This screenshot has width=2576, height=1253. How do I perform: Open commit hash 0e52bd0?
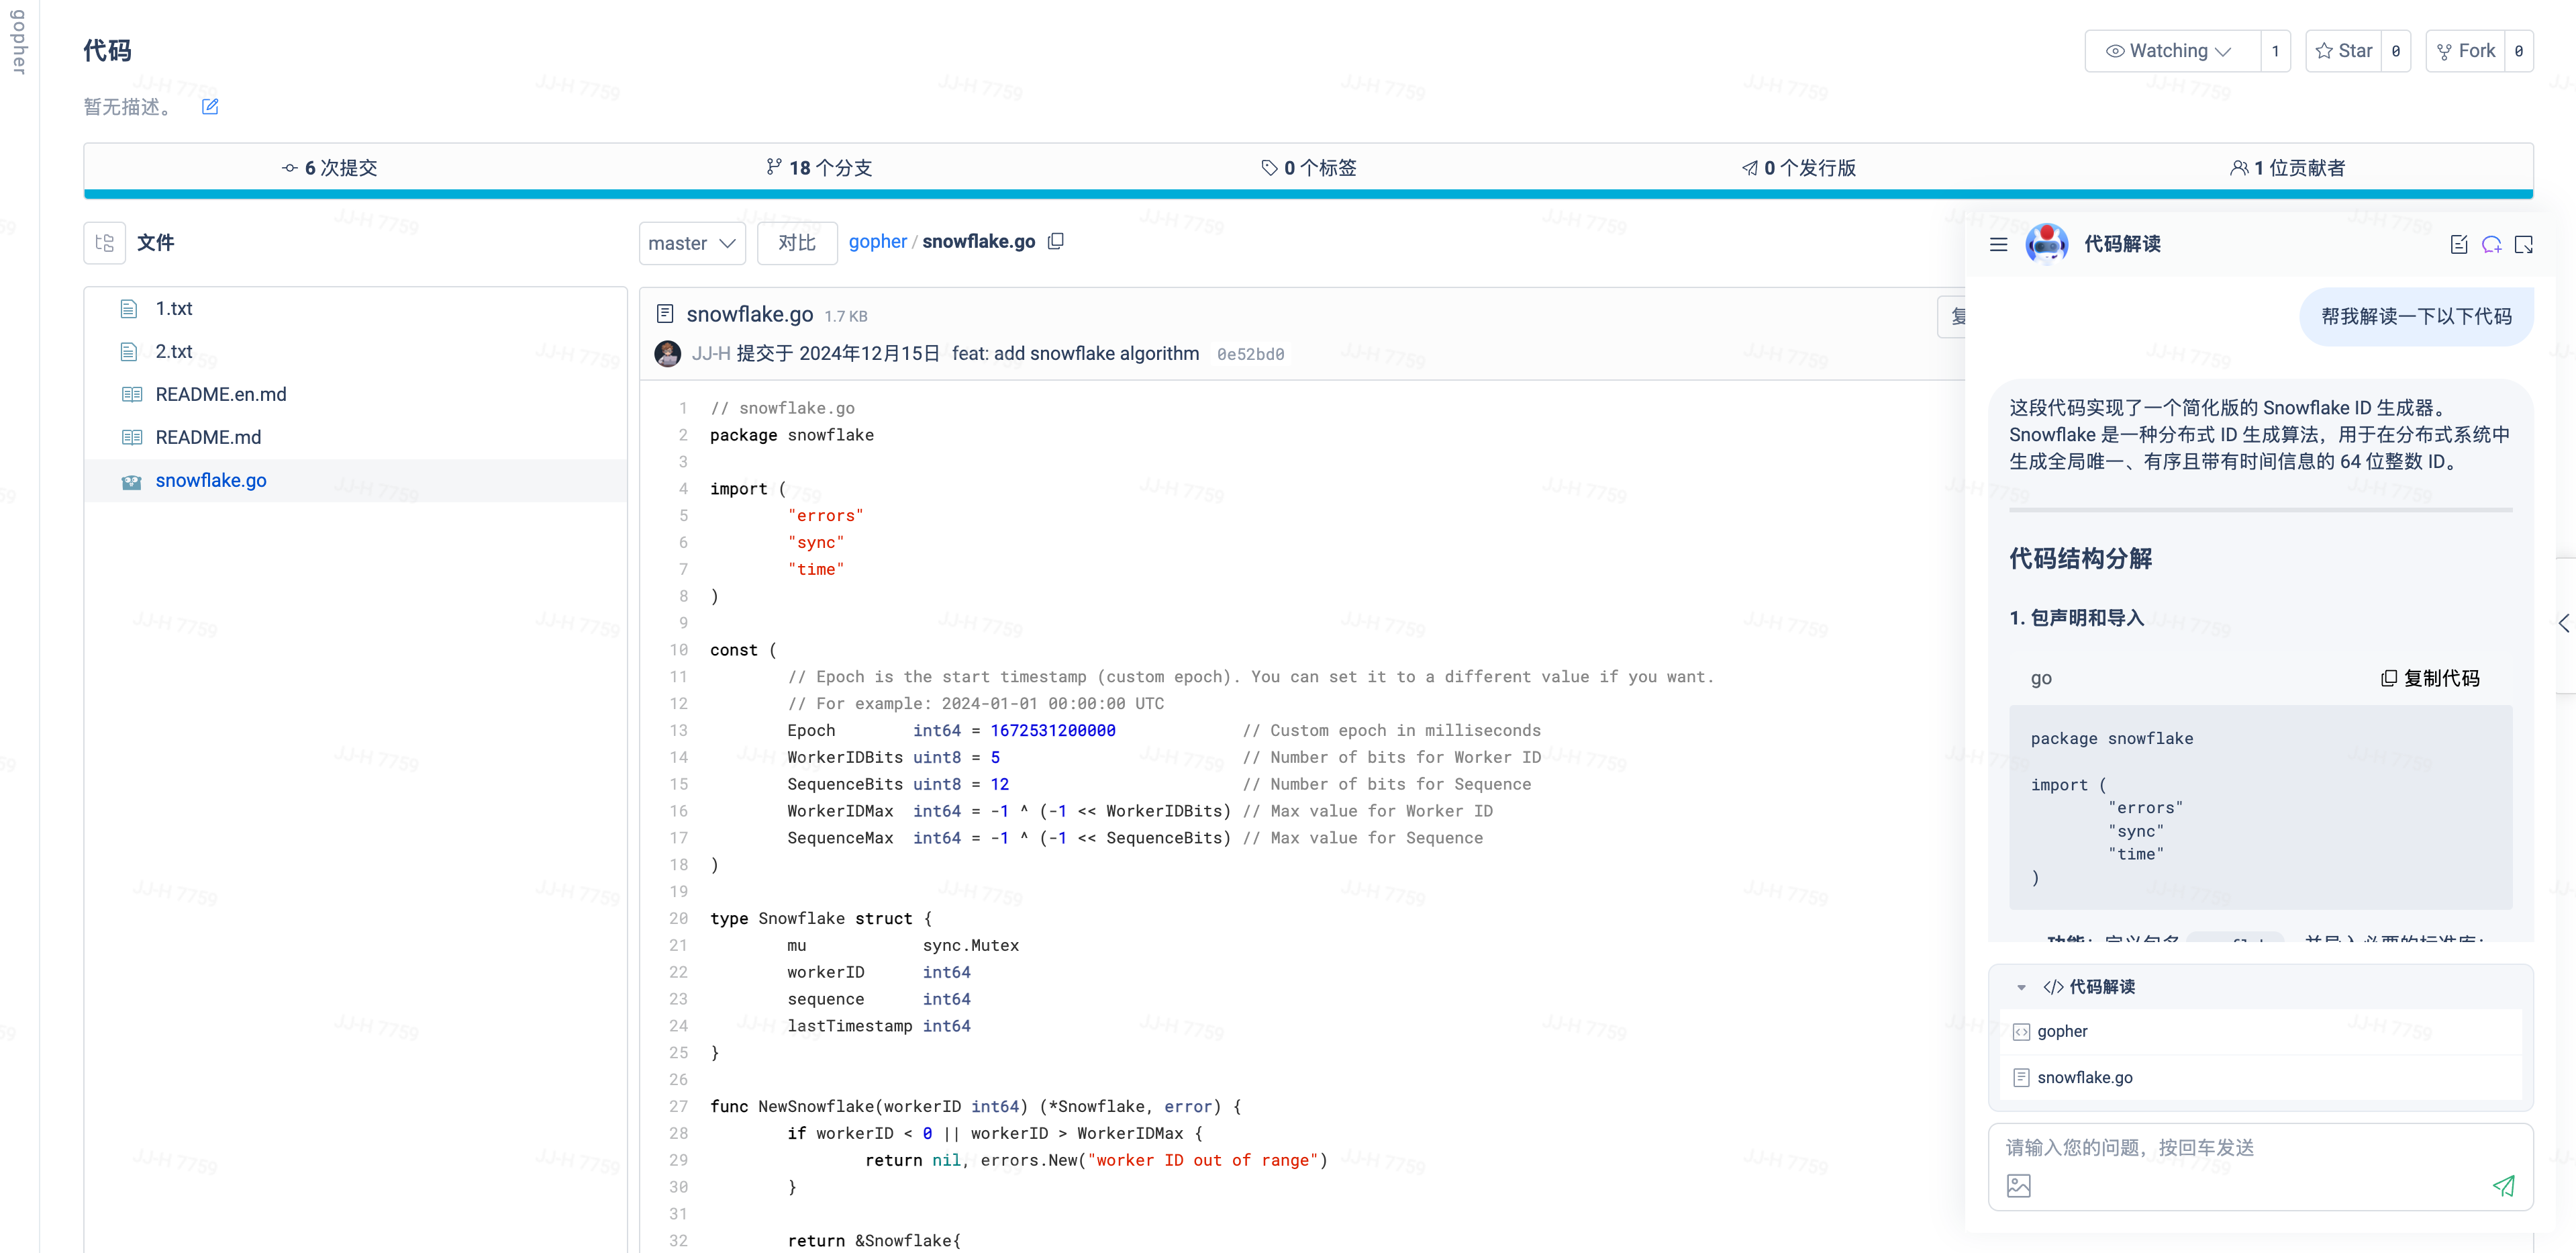click(x=1250, y=355)
